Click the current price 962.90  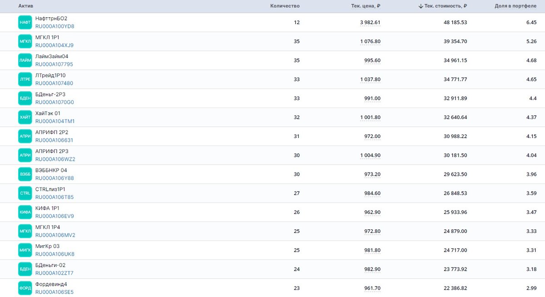pyautogui.click(x=372, y=212)
